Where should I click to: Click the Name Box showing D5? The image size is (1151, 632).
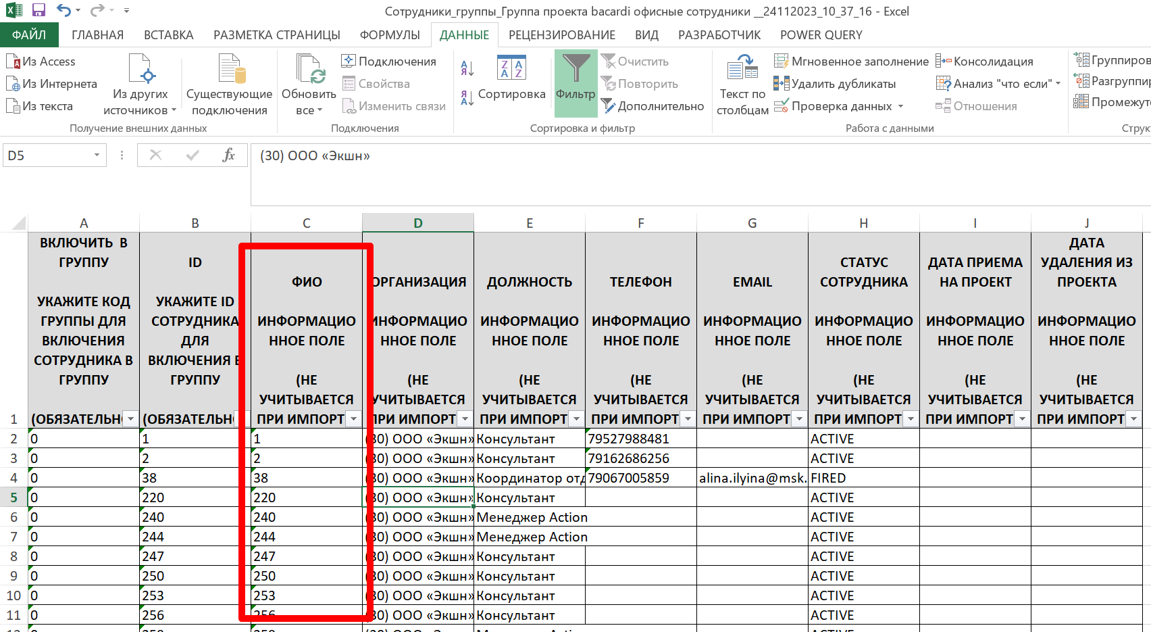(x=47, y=155)
